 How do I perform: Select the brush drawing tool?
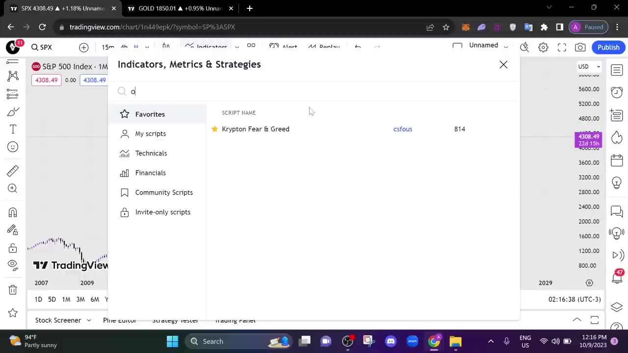click(13, 112)
